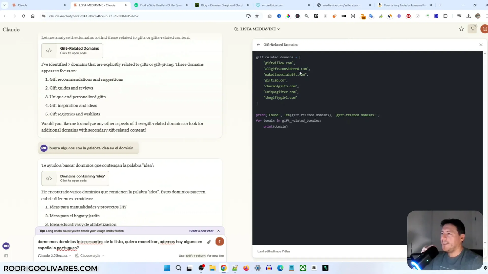Open Windows Start menu in taskbar
The width and height of the screenshot is (488, 274).
click(167, 268)
